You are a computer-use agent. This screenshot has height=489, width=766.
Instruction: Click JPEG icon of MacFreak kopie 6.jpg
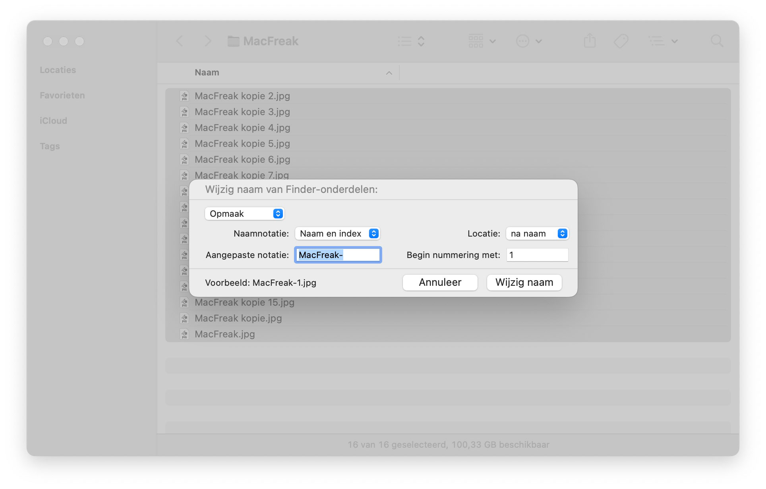pyautogui.click(x=184, y=160)
